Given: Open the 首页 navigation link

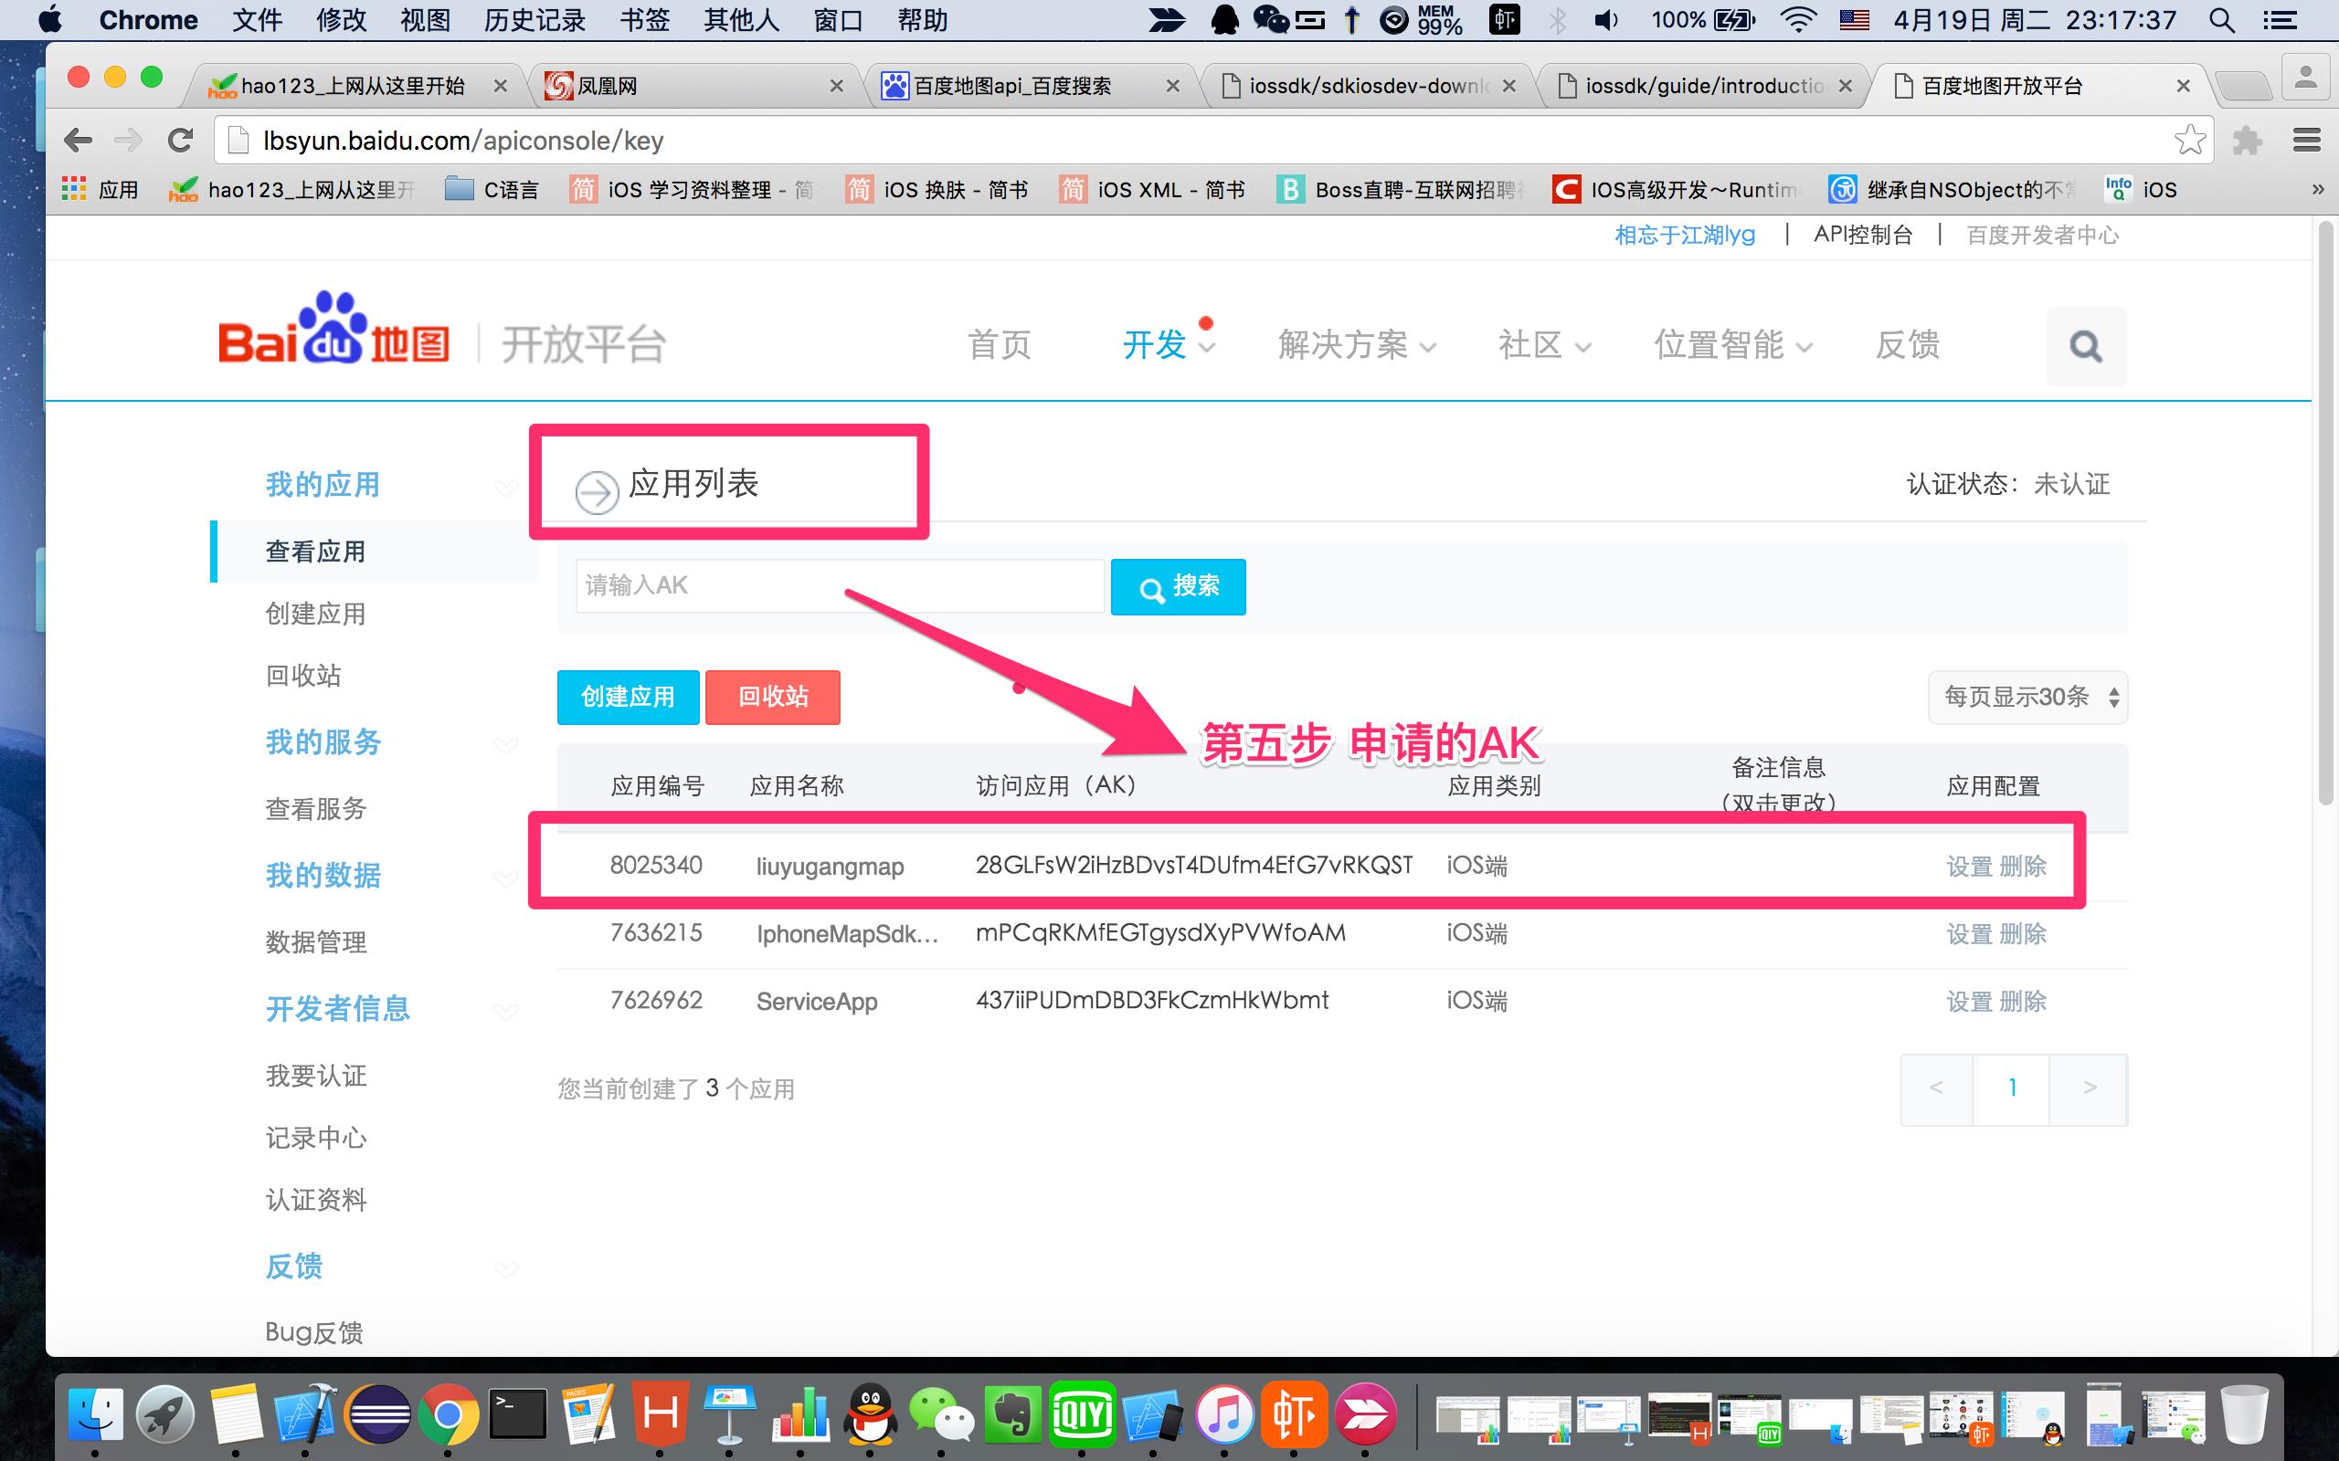Looking at the screenshot, I should click(1000, 345).
